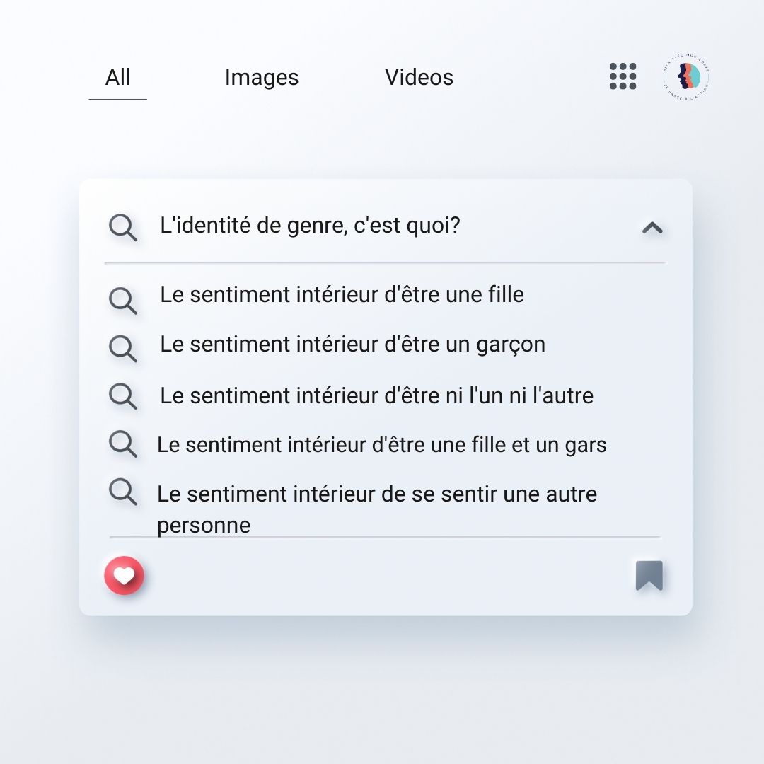Open the apps grid icon
This screenshot has width=764, height=764.
click(623, 76)
